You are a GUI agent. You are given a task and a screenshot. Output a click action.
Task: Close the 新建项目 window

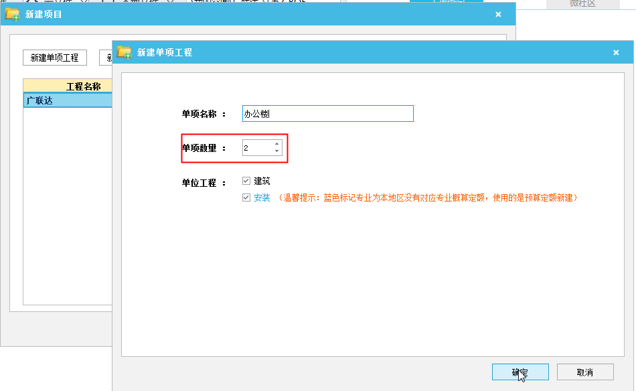coord(498,14)
